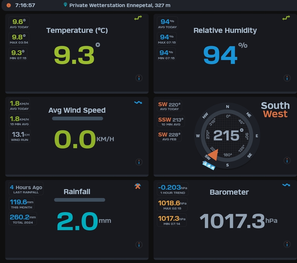The width and height of the screenshot is (297, 263).
Task: Click the Temperature average today badge
Action: [19, 23]
